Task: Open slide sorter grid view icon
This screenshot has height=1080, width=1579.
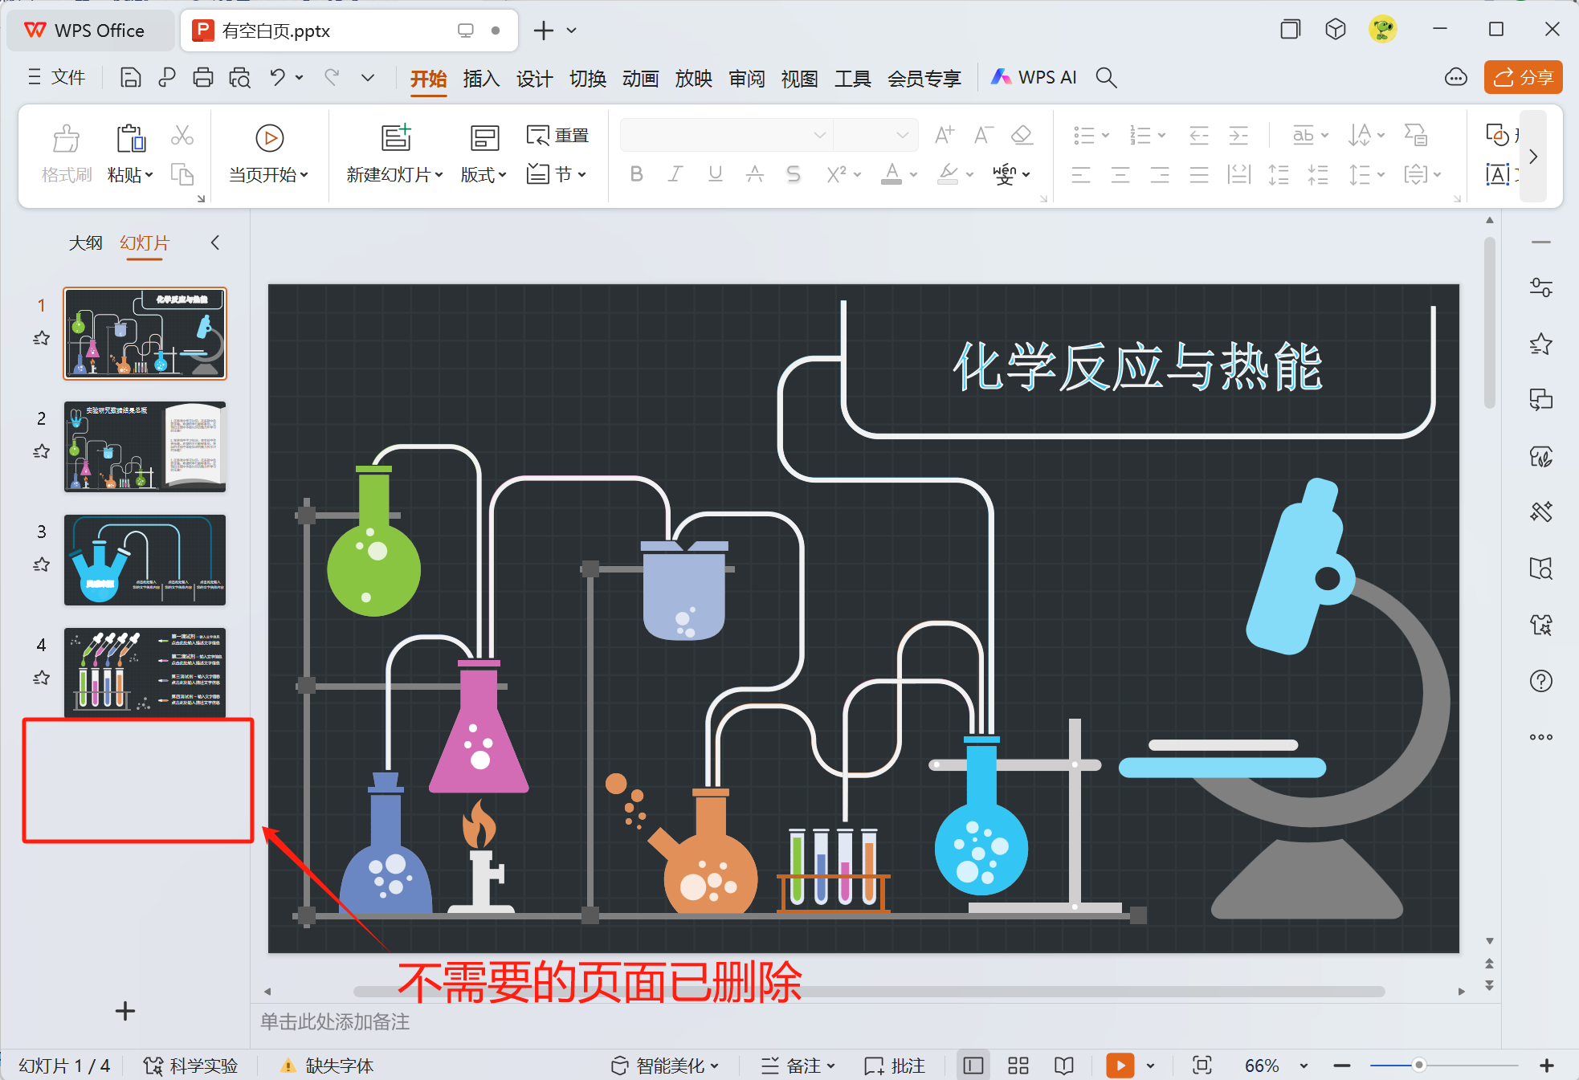Action: [1018, 1066]
